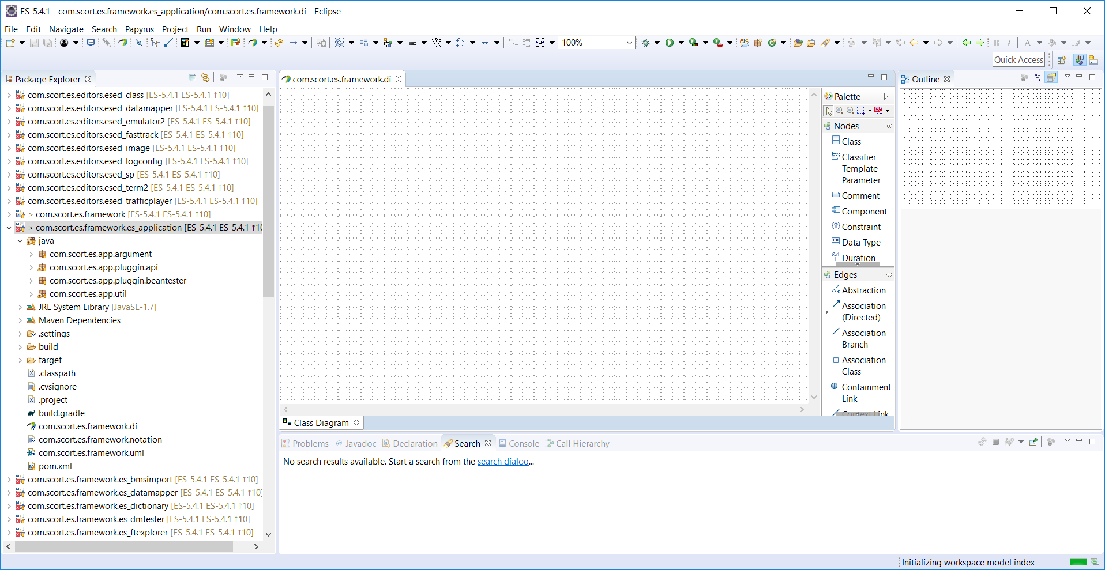Pick the Abstraction edge tool in Palette
1105x570 pixels.
[863, 290]
